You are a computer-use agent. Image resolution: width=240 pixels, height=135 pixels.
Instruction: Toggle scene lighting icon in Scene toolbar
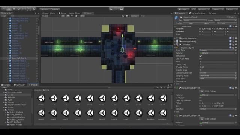pyautogui.click(x=68, y=16)
